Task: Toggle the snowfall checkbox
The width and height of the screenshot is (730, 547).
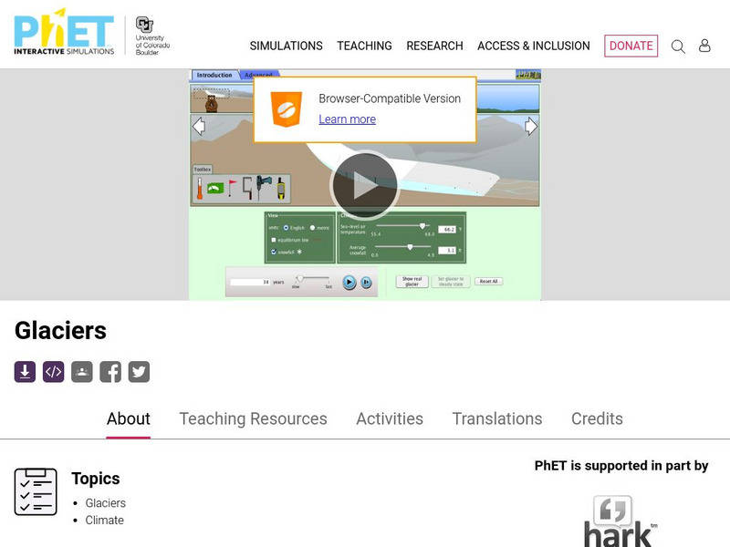Action: (x=273, y=252)
